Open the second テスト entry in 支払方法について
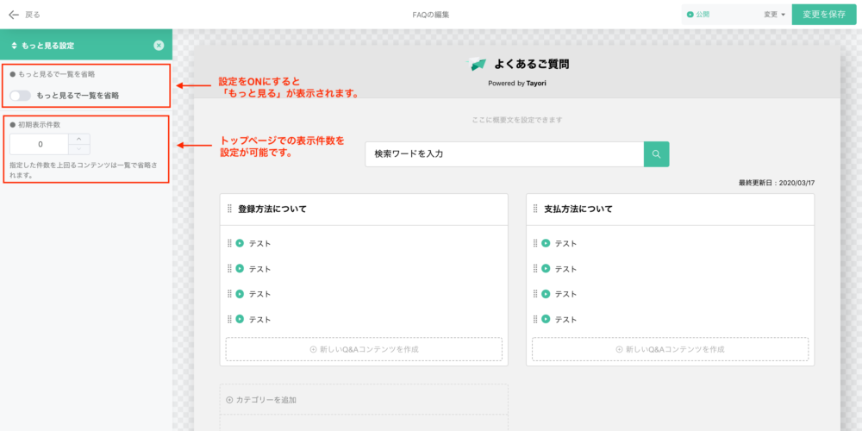Screen dimensions: 862x431 [x=565, y=269]
